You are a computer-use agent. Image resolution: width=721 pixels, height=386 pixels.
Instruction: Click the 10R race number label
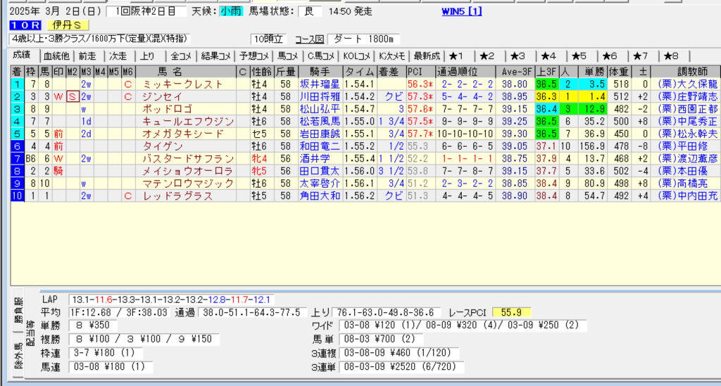tap(25, 25)
